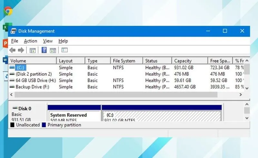The height and width of the screenshot is (158, 258).
Task: Click the Disk 0 drive icon
Action: click(15, 108)
